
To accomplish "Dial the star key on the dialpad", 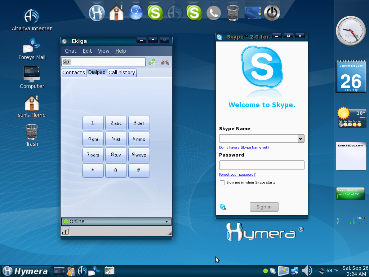I will coord(93,170).
